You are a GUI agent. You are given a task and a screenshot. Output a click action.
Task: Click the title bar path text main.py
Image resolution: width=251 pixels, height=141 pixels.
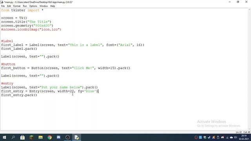pos(38,2)
